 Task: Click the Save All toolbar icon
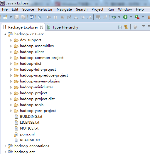coord(23,17)
